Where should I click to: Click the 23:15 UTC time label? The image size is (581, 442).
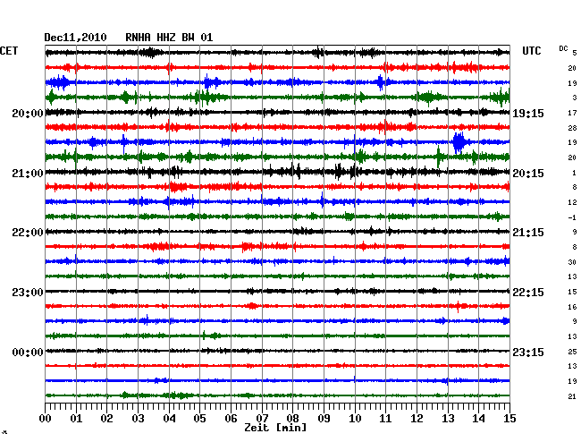tap(528, 353)
